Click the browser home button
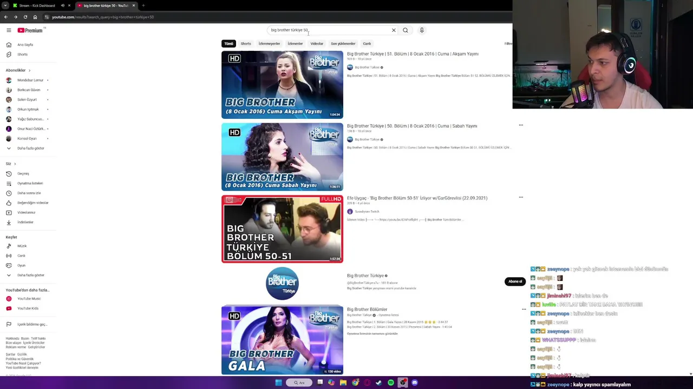Screen dimensions: 693x389 [35, 17]
